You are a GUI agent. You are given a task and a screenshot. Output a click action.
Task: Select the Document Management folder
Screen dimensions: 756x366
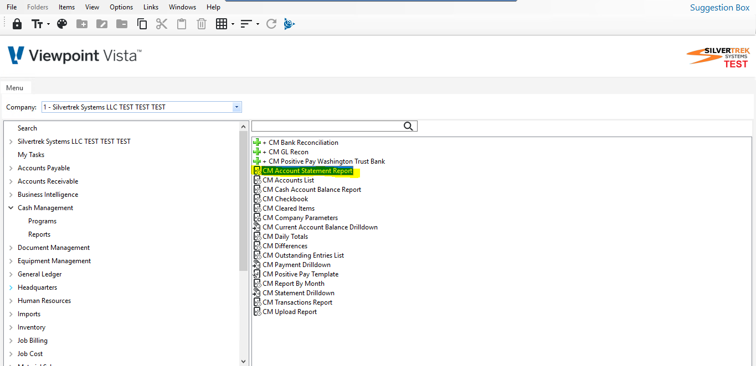tap(54, 248)
